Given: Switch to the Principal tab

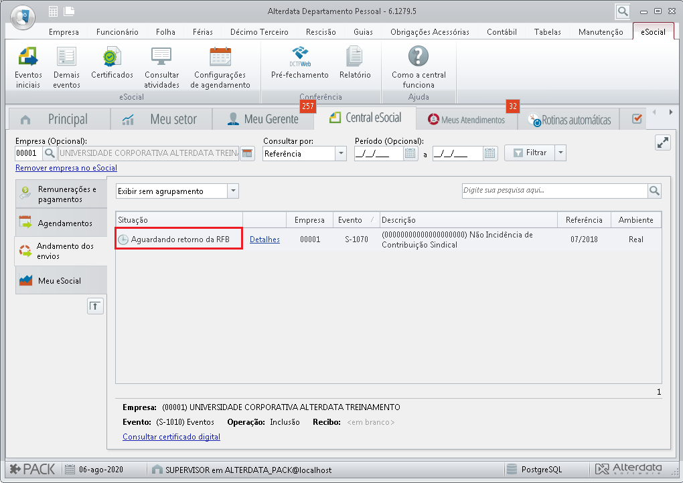Looking at the screenshot, I should [59, 119].
